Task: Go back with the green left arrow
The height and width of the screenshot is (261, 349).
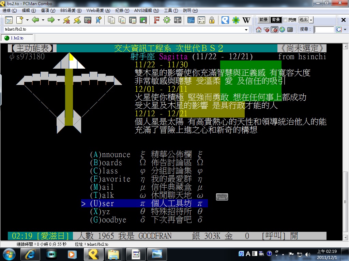Action: click(x=35, y=20)
